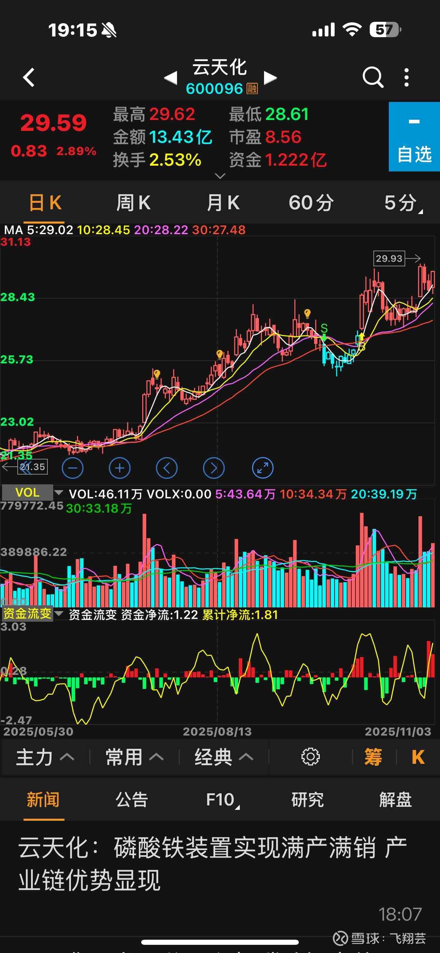Toggle the K line mode button
This screenshot has width=440, height=953.
pos(418,757)
